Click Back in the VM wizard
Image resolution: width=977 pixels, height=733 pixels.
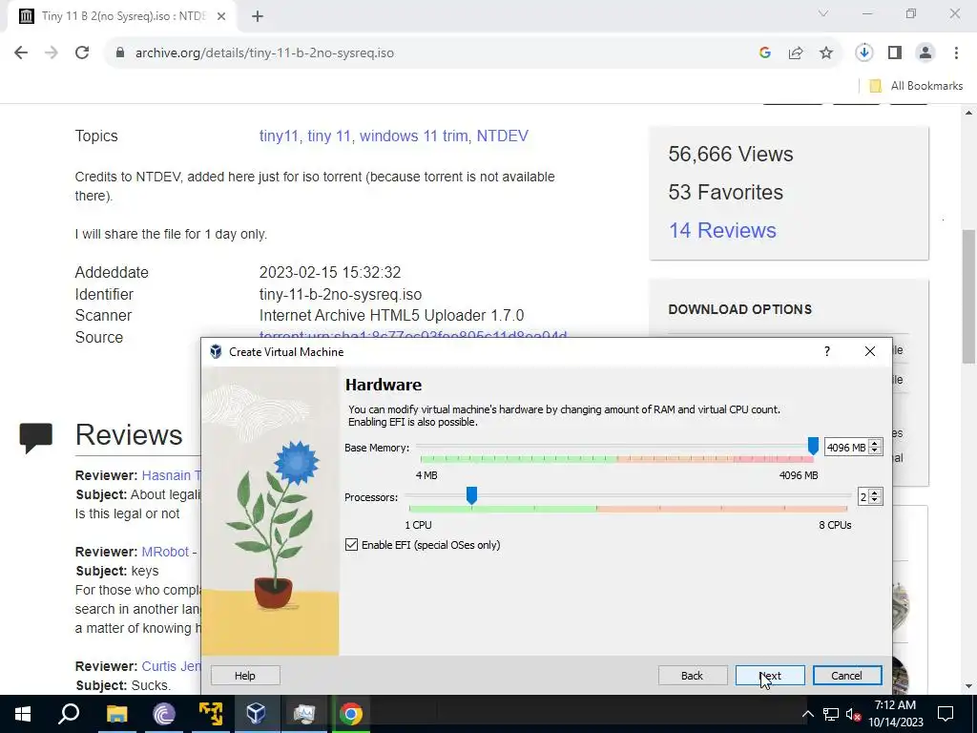tap(693, 676)
